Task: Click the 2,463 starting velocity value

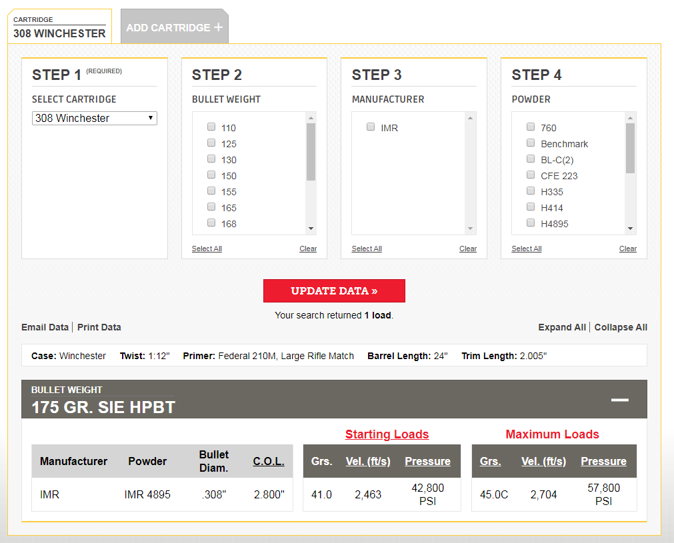Action: coord(368,494)
